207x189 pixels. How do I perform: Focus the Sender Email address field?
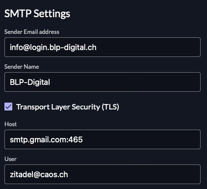tap(103, 47)
